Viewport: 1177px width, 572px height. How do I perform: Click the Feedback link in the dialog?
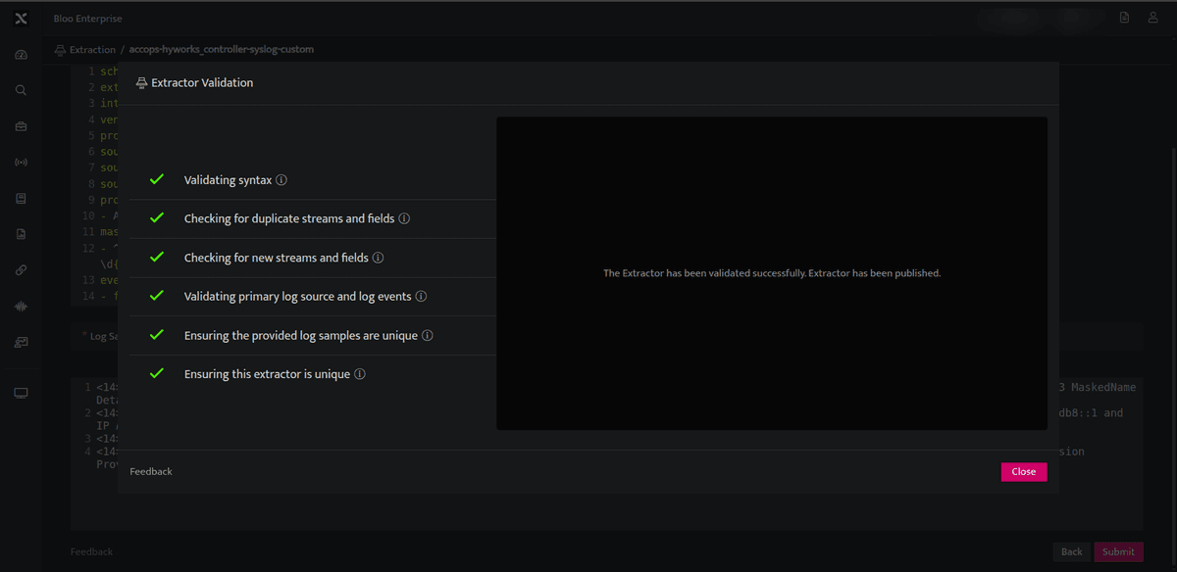[x=151, y=471]
